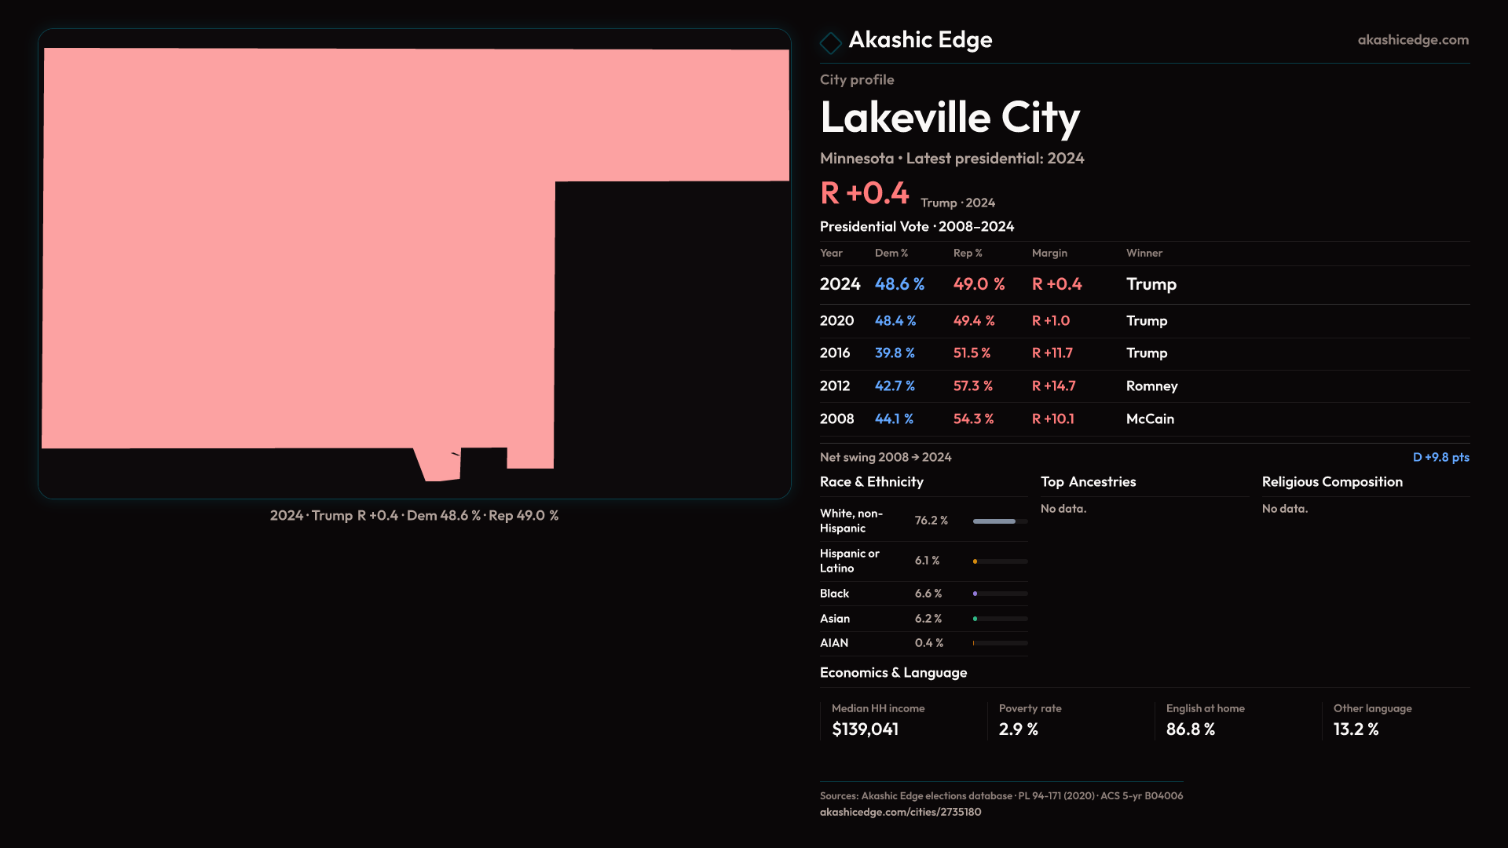Open the akashicedge.com/cities/2735180 URL link

pyautogui.click(x=900, y=812)
